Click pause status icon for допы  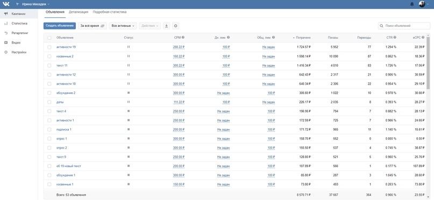pos(129,102)
